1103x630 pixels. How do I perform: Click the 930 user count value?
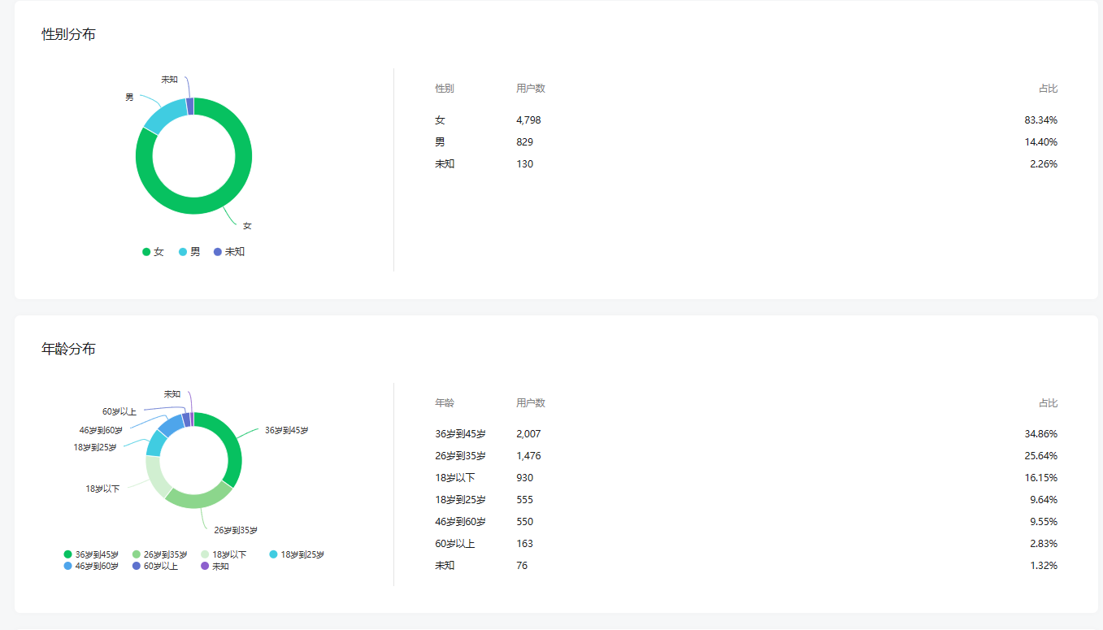coord(525,478)
